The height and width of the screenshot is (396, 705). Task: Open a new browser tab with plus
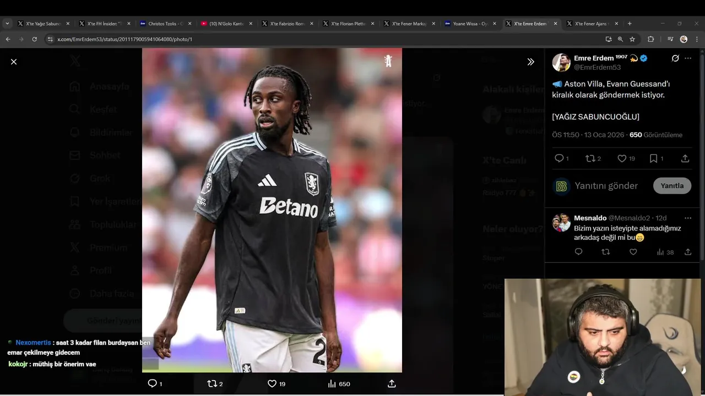630,24
